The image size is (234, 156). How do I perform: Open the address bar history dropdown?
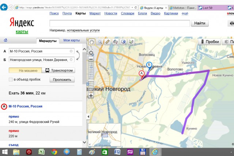click(132, 7)
